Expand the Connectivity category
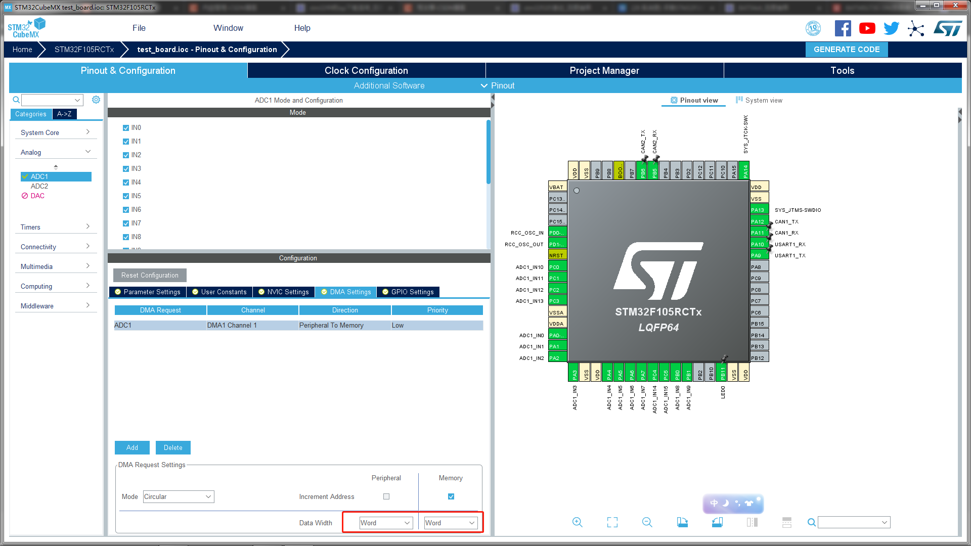Viewport: 971px width, 546px height. pyautogui.click(x=56, y=246)
